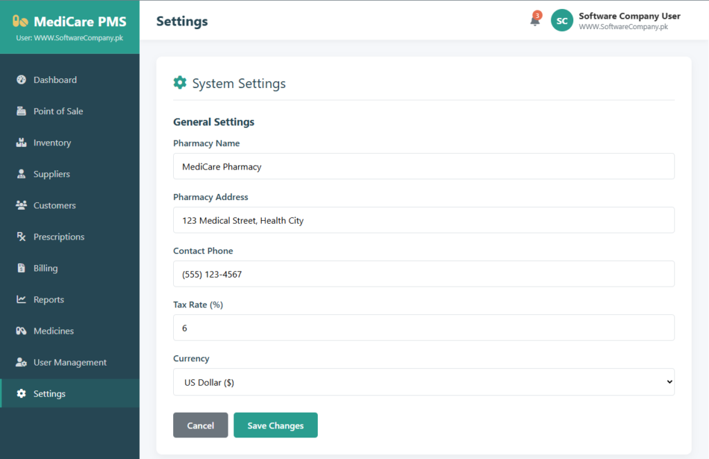
Task: Navigate to User Management
Action: (69, 363)
